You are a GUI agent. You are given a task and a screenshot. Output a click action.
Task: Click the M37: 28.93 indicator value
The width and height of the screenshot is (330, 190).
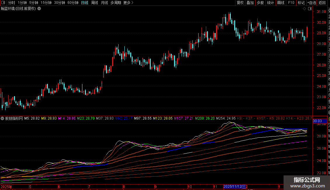pos(105,118)
